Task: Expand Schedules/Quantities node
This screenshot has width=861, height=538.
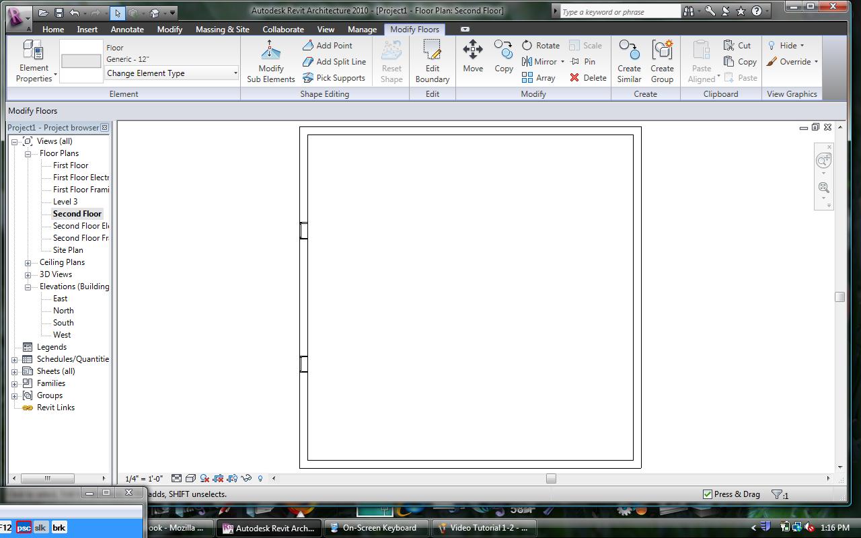Action: [14, 359]
